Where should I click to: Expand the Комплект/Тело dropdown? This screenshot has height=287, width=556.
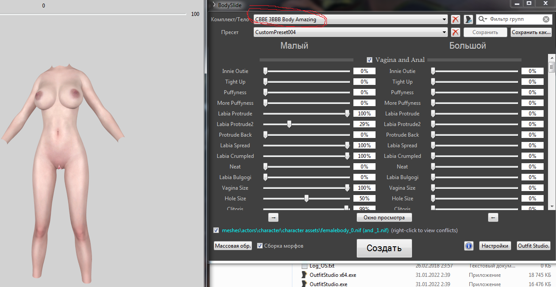click(x=444, y=19)
